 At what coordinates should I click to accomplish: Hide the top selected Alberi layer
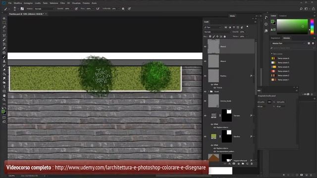[205, 46]
